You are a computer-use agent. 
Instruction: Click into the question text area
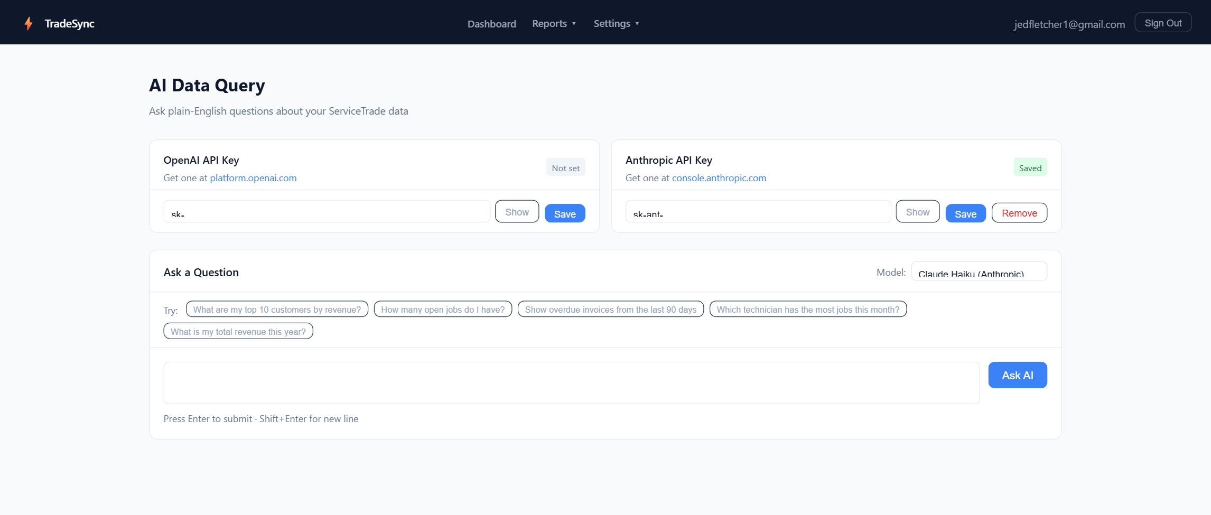[571, 383]
